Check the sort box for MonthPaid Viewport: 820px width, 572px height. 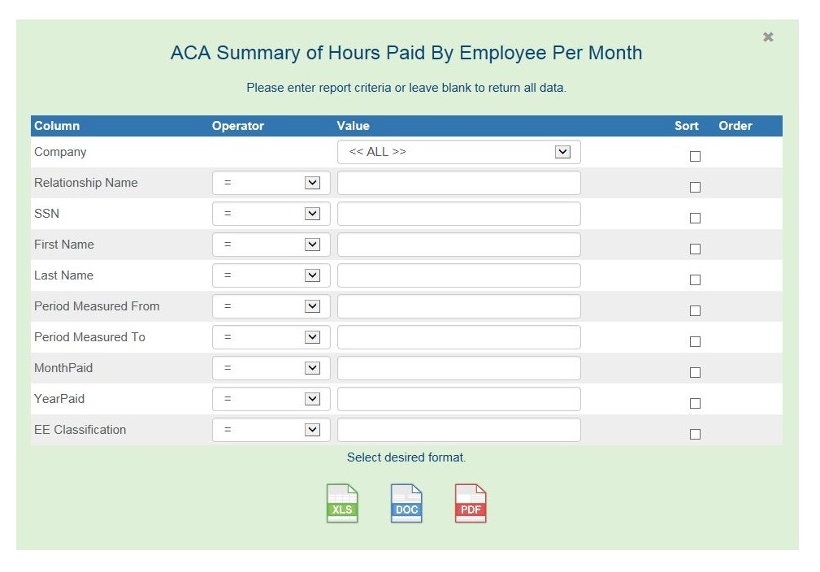pos(695,373)
